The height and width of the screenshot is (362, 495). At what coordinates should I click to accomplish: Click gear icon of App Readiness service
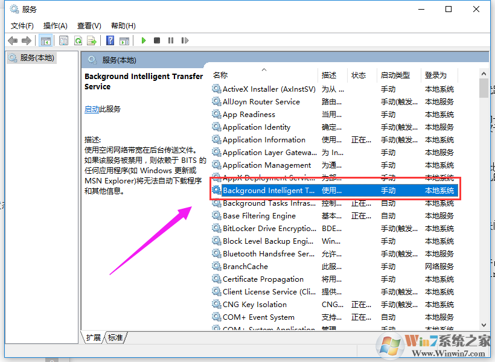click(x=217, y=114)
